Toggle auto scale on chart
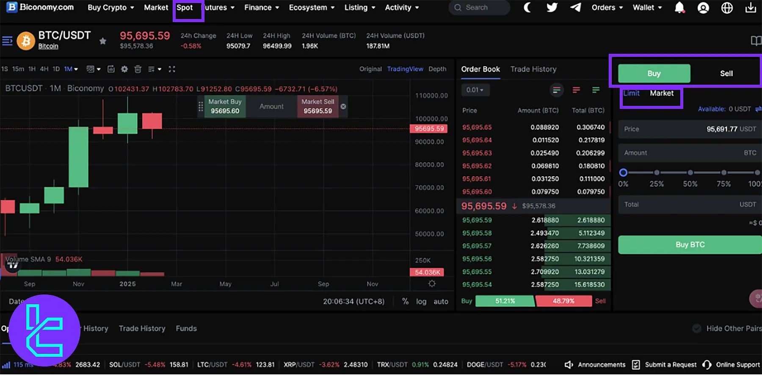Image resolution: width=762 pixels, height=375 pixels. click(x=441, y=301)
